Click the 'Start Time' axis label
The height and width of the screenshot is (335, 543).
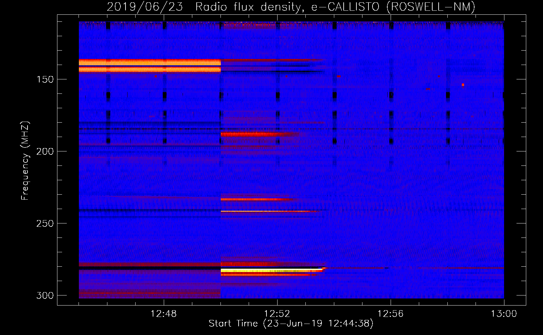pos(291,324)
